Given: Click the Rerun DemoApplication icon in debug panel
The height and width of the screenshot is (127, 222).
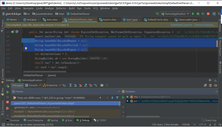Looking at the screenshot, I should (x=7, y=86).
